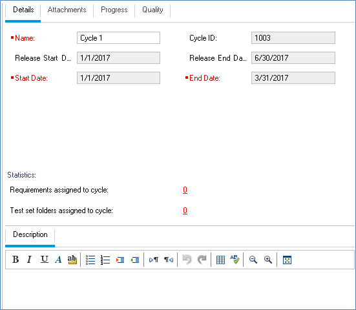Toggle bold formatting in description toolbar
Viewport: 356px width, 310px height.
[16, 260]
